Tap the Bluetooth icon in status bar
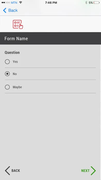 click(x=86, y=3)
